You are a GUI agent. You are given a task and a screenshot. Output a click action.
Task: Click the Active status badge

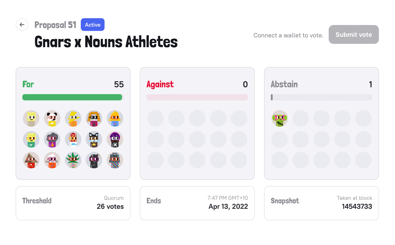click(92, 25)
